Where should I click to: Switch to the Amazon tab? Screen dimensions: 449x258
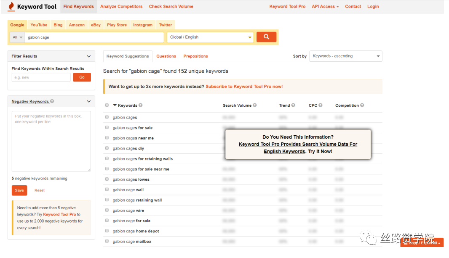point(77,25)
